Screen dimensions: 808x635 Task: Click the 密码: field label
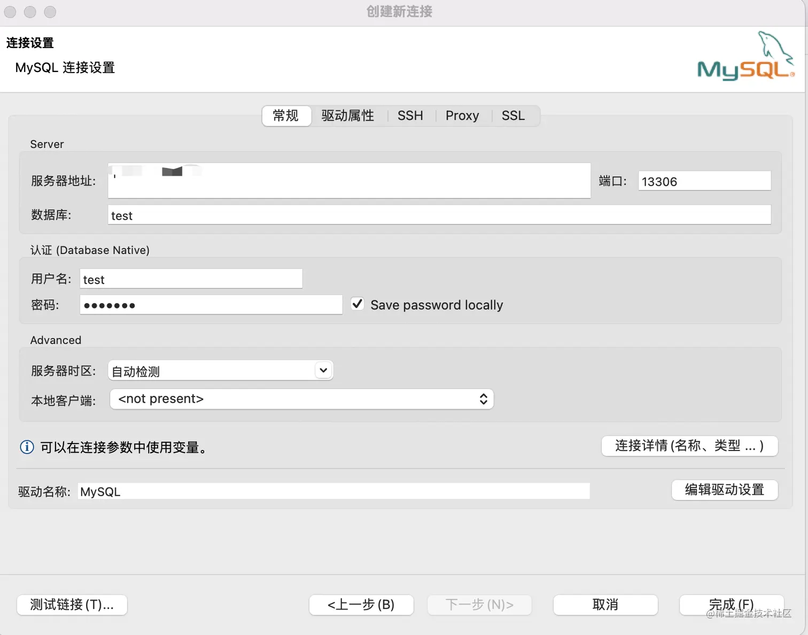pos(45,305)
